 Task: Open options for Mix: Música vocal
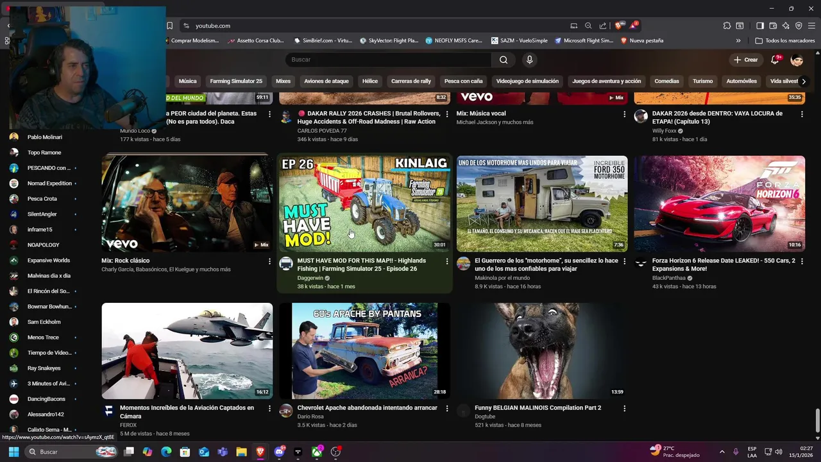pos(624,114)
